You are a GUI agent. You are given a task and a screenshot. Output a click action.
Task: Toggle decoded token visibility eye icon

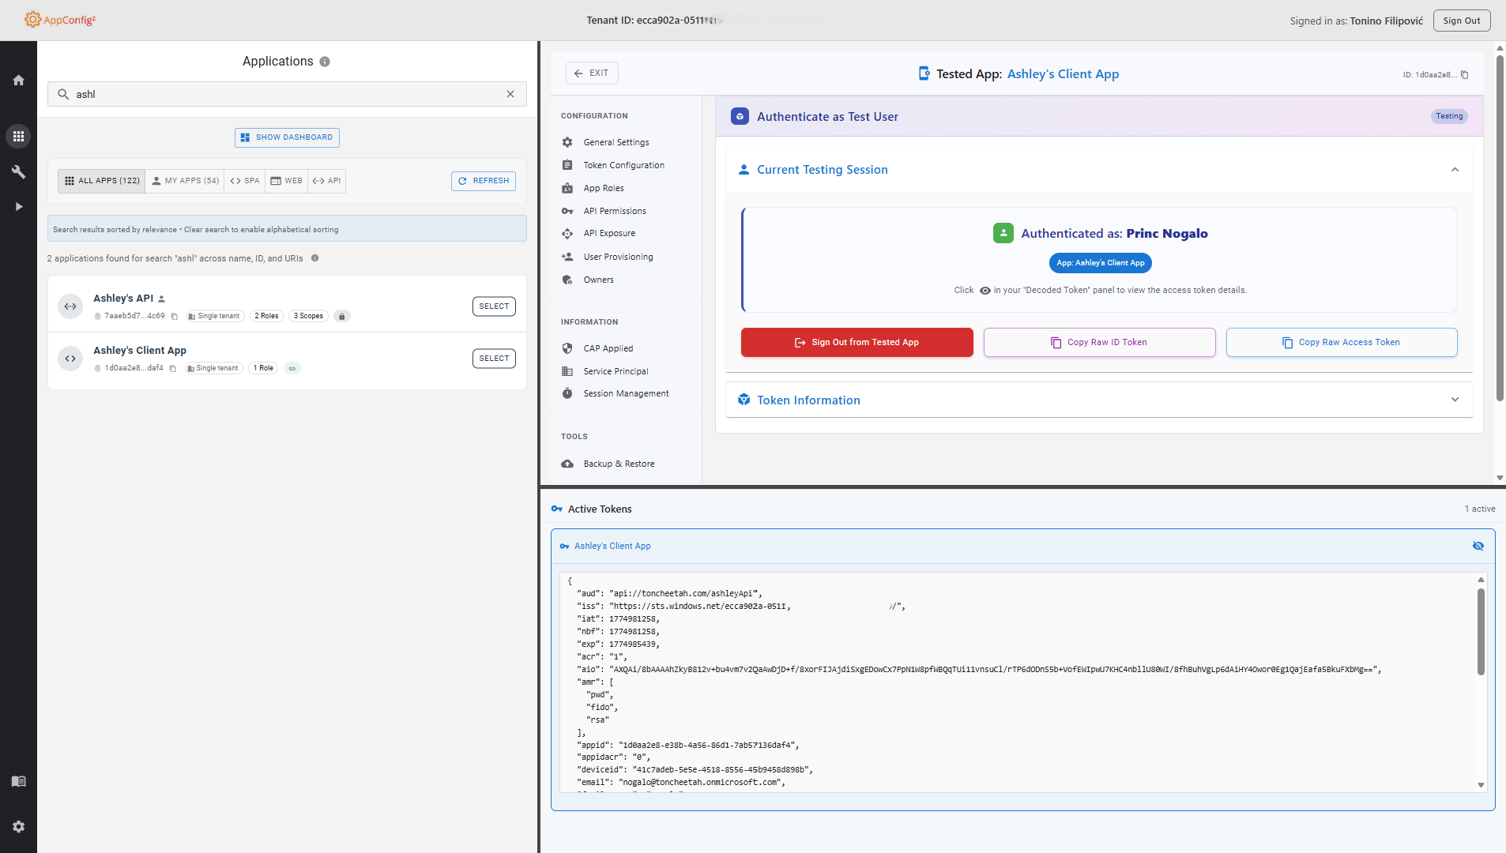click(1478, 546)
